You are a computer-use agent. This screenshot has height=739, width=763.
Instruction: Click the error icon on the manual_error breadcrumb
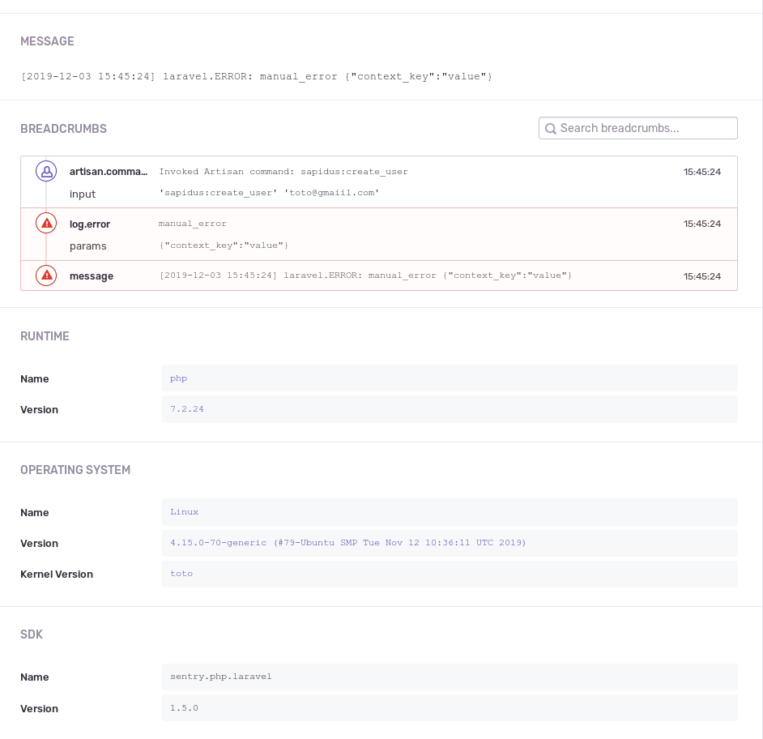coord(46,223)
